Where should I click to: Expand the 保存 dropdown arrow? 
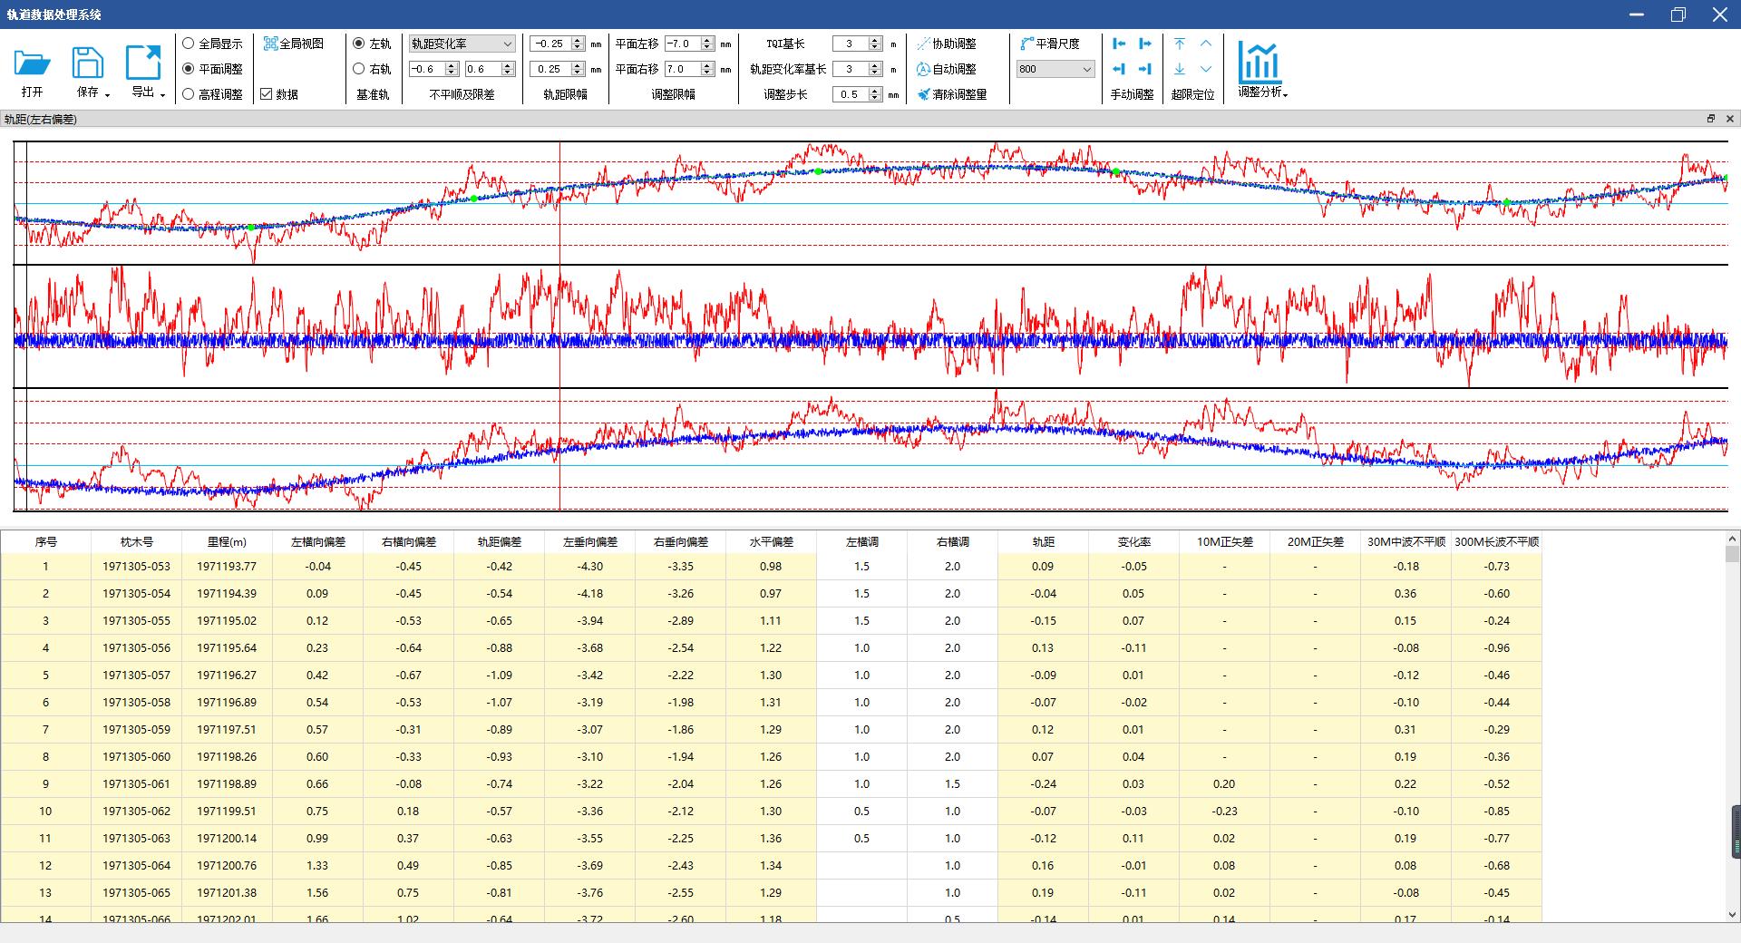coord(107,94)
